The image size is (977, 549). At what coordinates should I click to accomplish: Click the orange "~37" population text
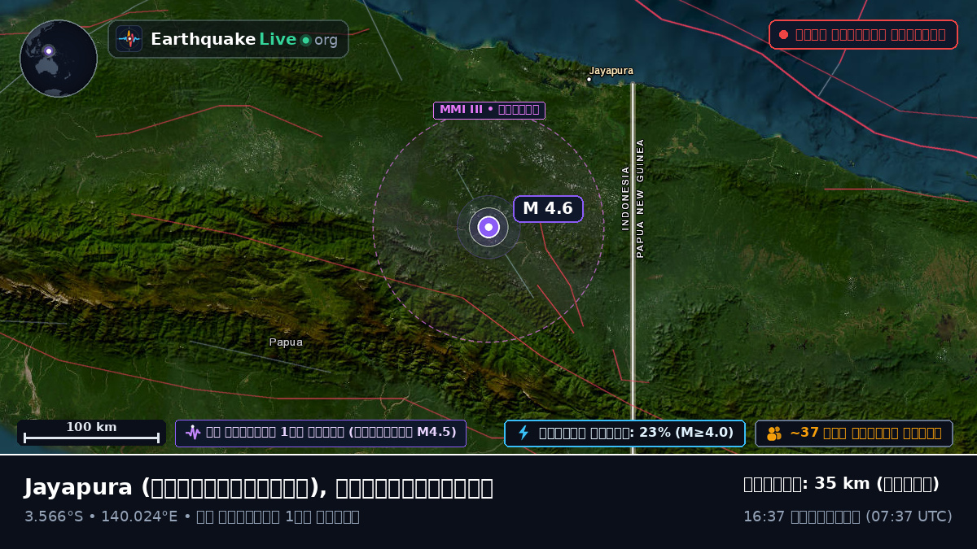pos(804,433)
